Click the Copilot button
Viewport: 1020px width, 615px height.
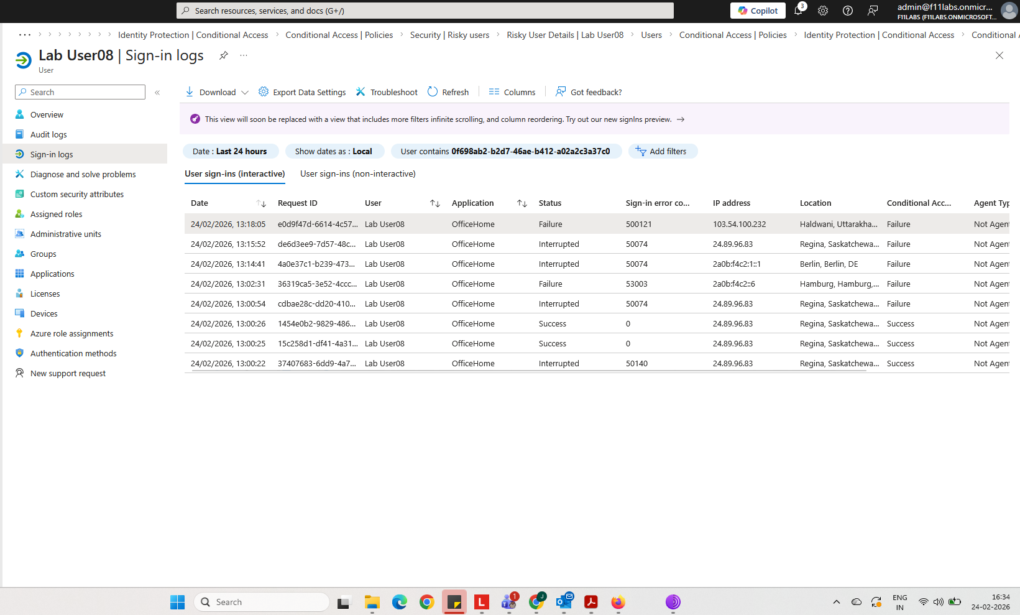coord(758,11)
